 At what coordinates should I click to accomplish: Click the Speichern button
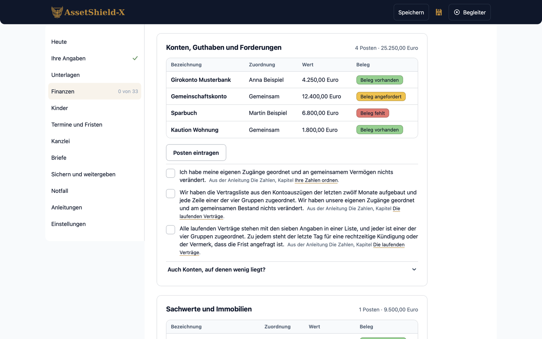[x=411, y=12]
